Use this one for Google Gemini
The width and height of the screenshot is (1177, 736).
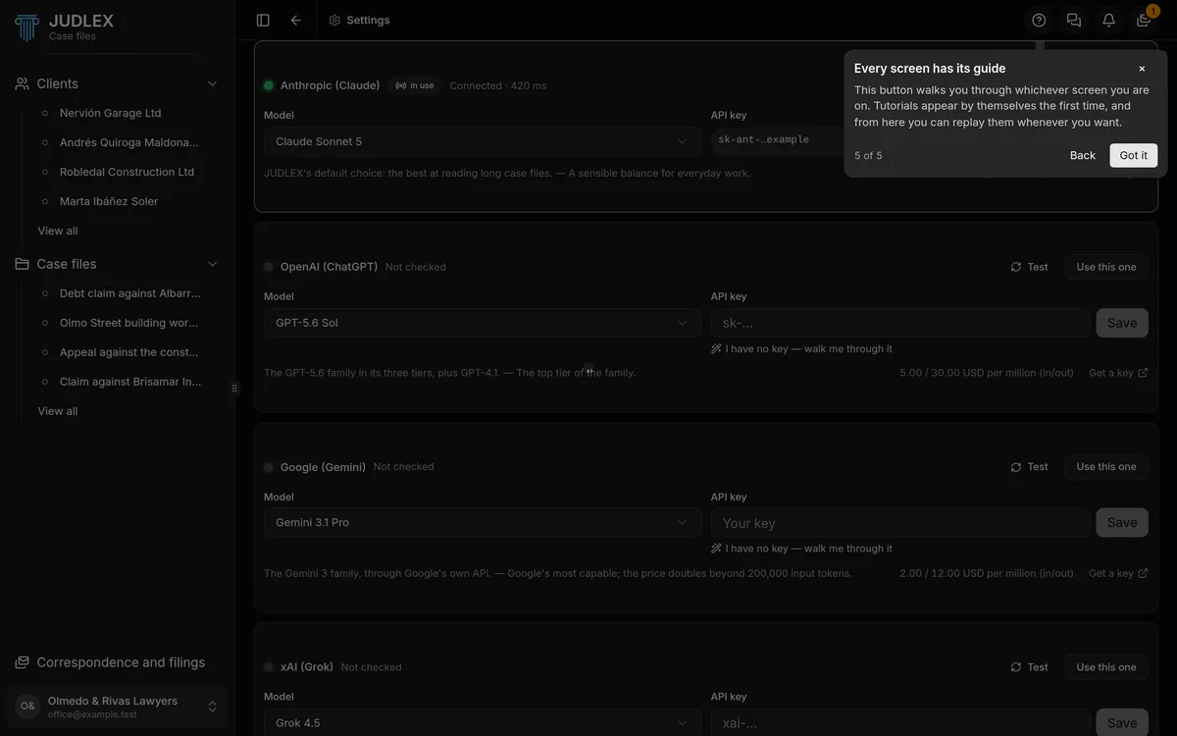[x=1106, y=467]
